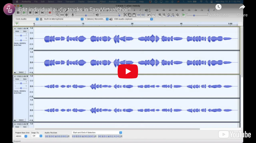Click the Skip to Start button
The height and width of the screenshot is (143, 256).
tap(36, 13)
